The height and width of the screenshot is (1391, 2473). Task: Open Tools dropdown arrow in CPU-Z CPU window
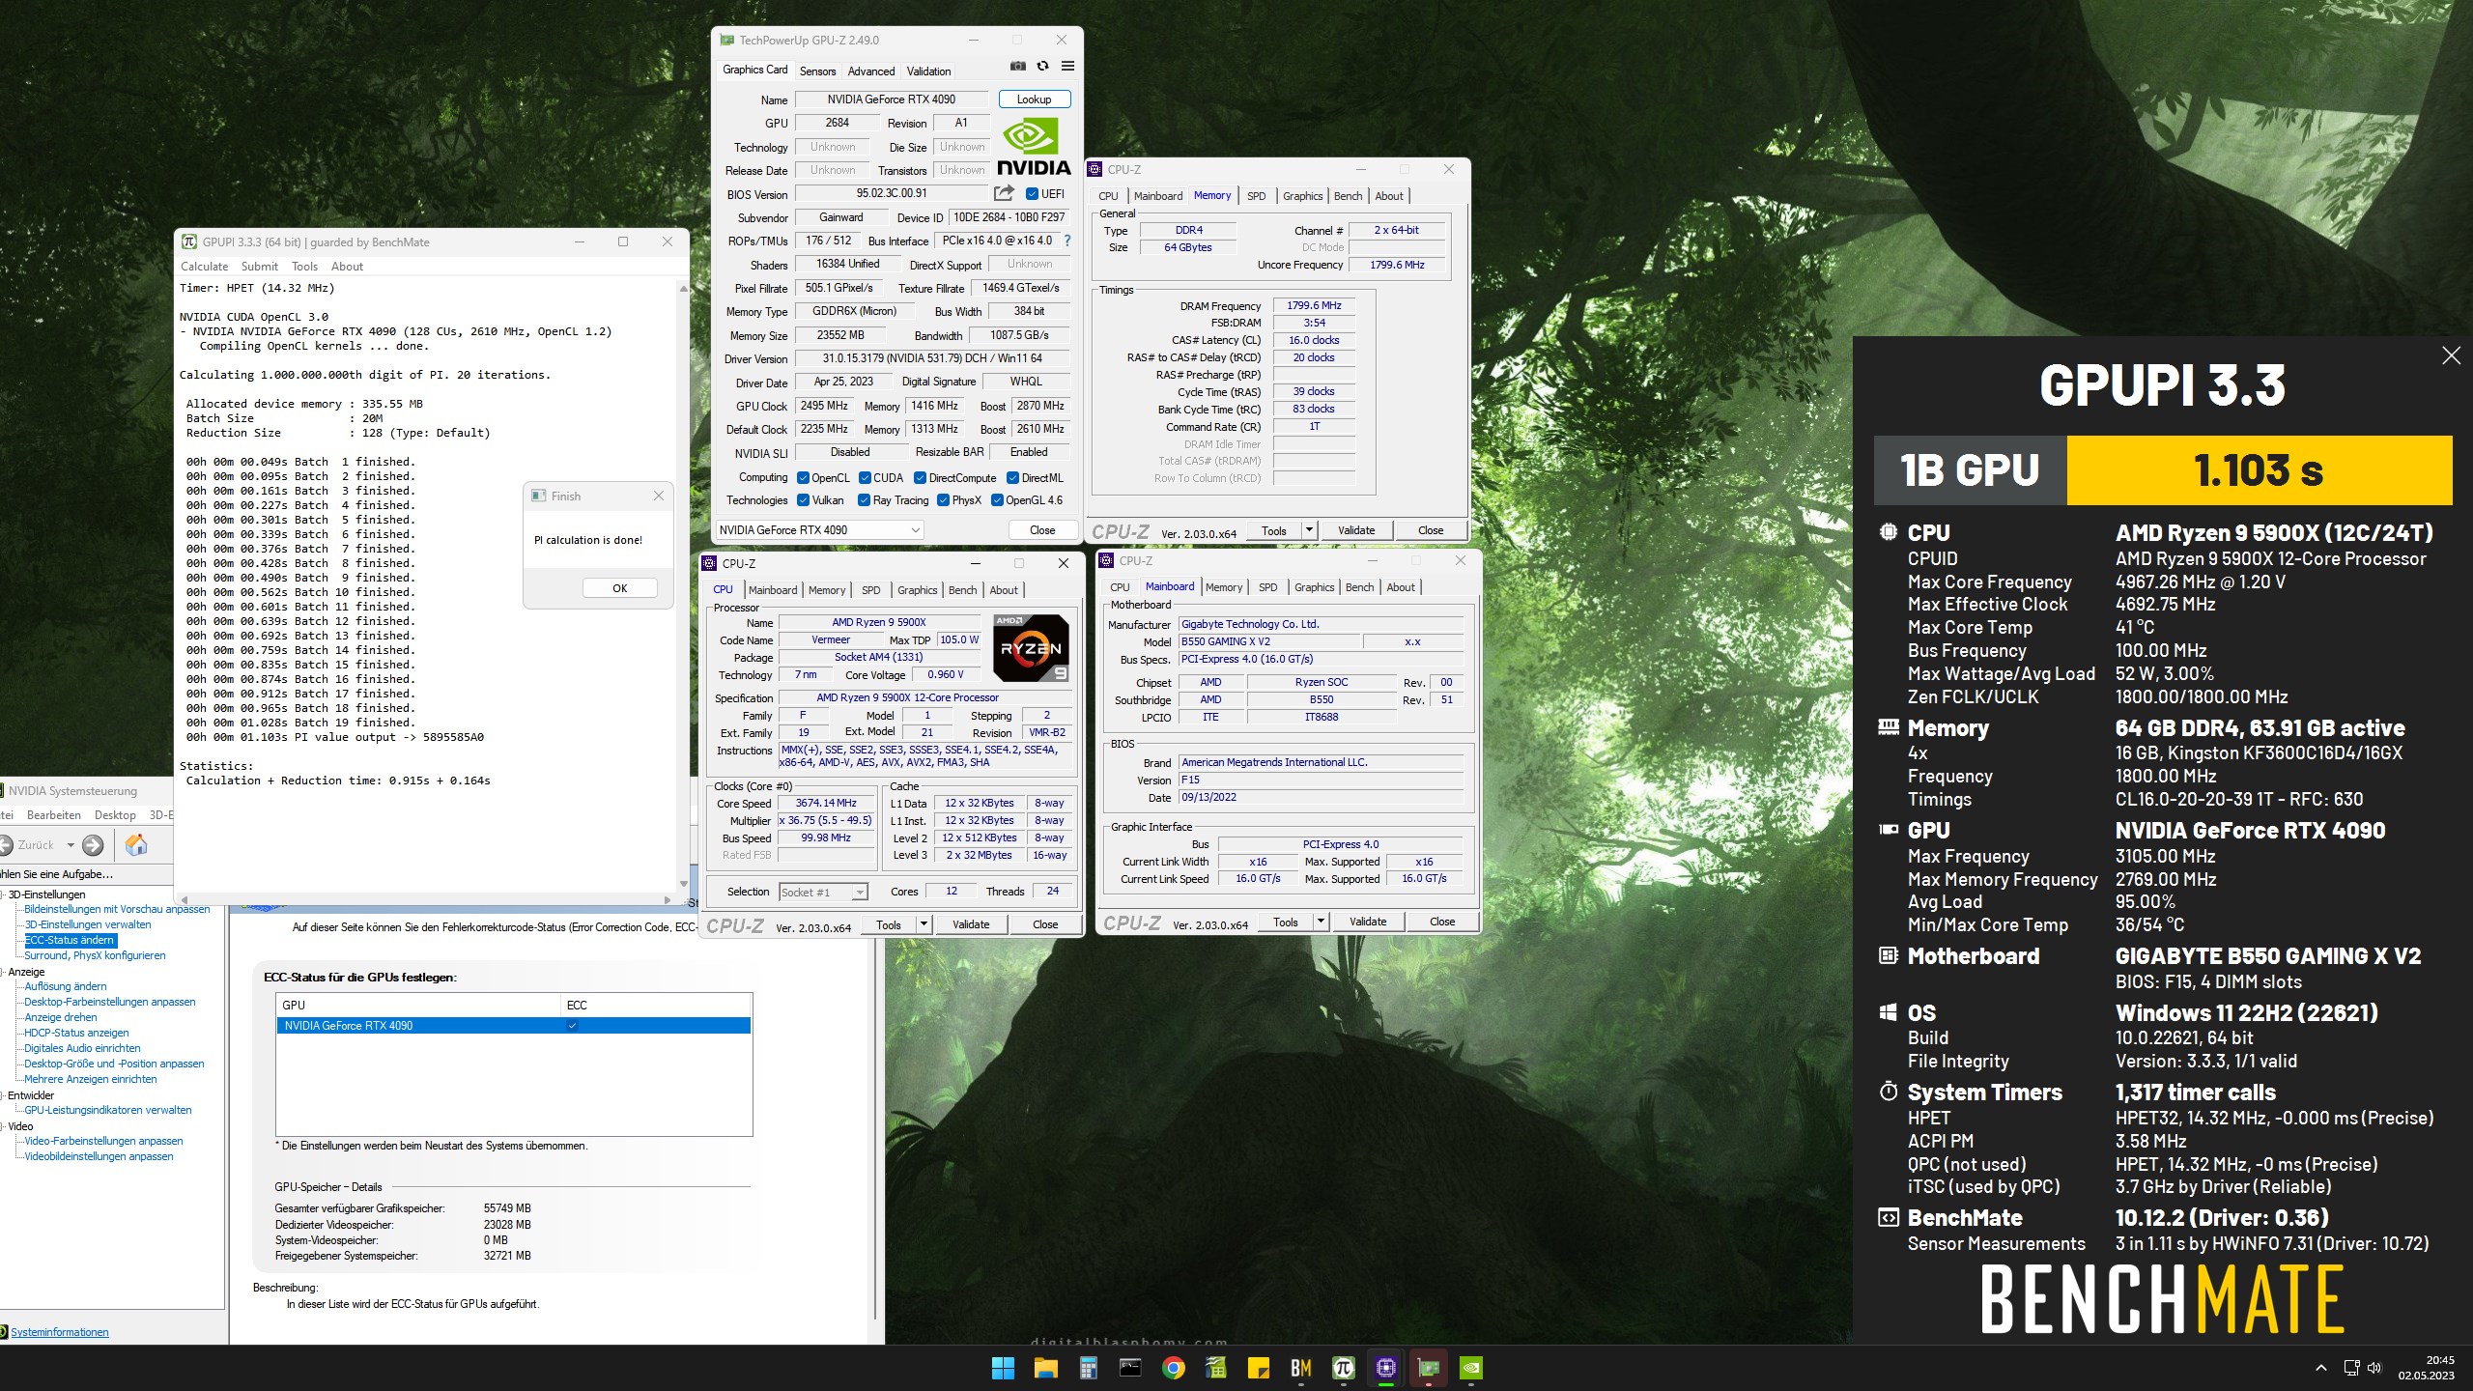click(x=924, y=924)
